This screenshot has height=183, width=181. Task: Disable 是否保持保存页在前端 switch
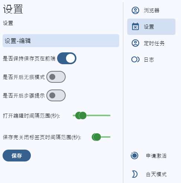[x=67, y=58]
